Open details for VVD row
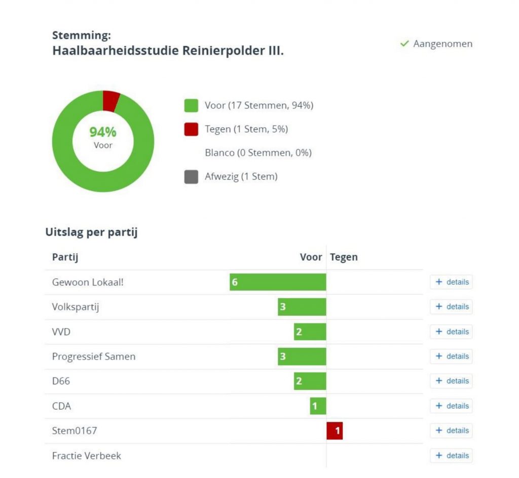The image size is (519, 478). click(x=451, y=332)
